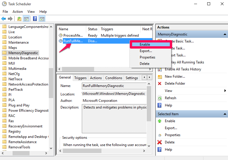Click the Name column header

(x=72, y=29)
